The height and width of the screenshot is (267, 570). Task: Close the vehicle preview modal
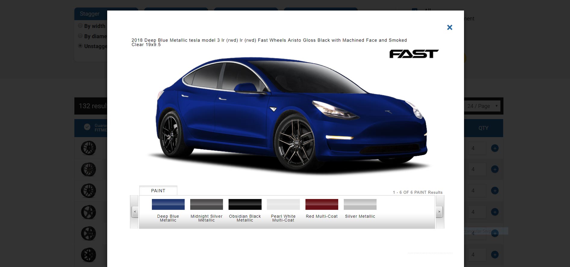[450, 27]
